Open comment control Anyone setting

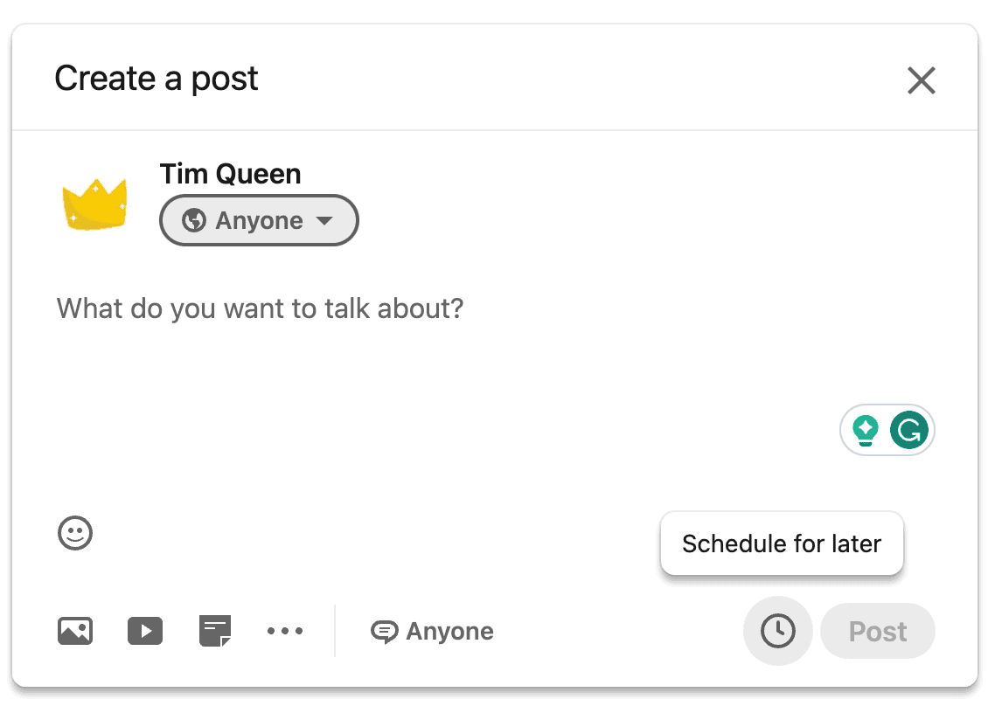(433, 632)
